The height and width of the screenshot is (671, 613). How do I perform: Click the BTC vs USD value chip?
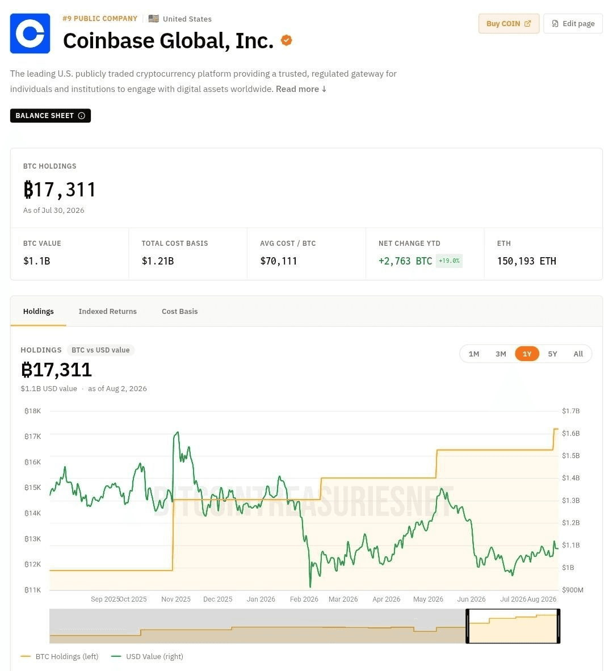[x=100, y=350]
